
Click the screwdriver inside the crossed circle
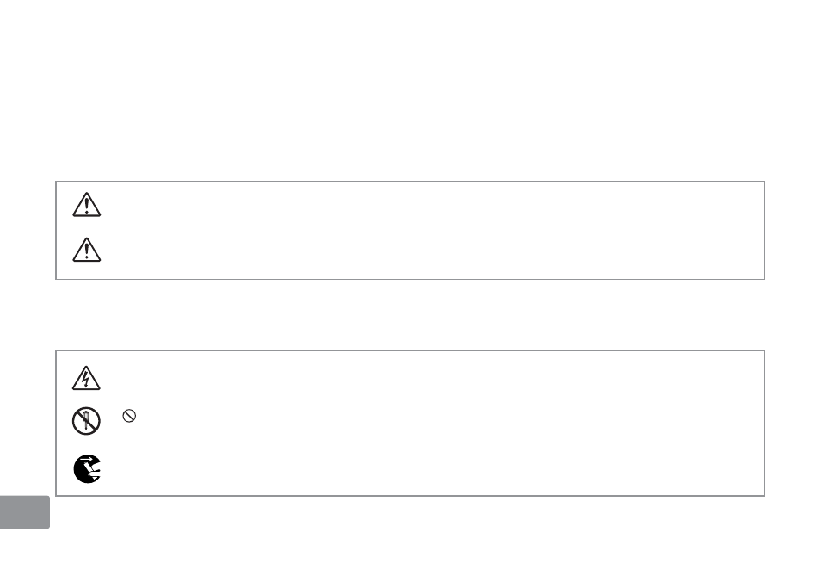pyautogui.click(x=87, y=421)
